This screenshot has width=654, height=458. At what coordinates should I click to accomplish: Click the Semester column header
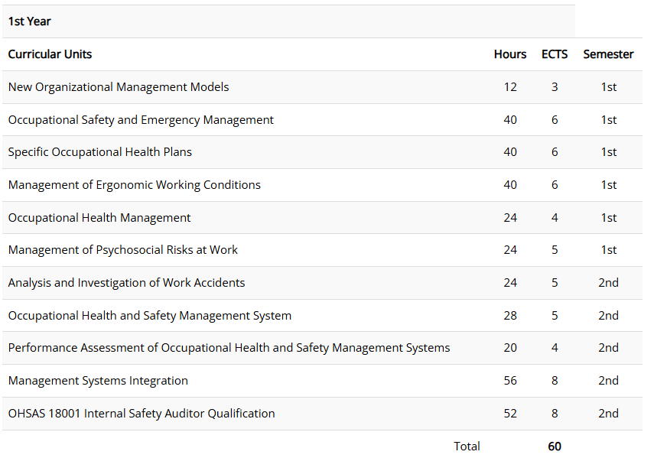point(608,54)
